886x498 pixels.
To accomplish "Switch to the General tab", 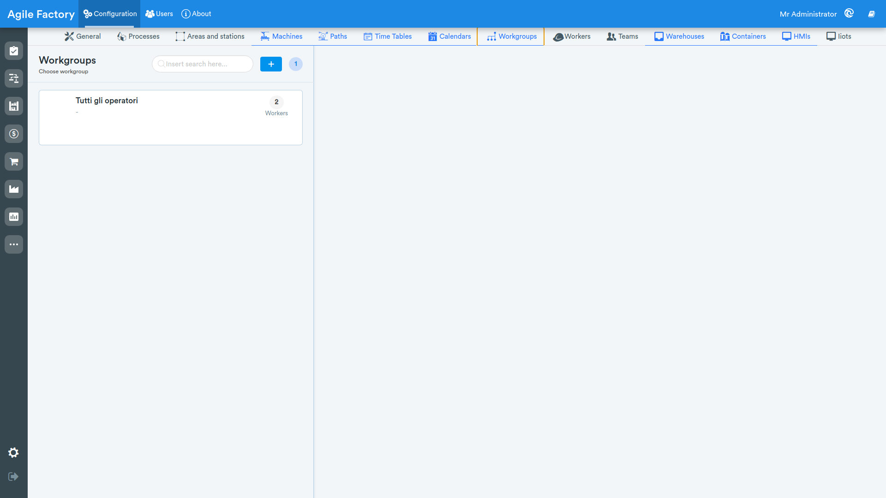I will pyautogui.click(x=83, y=36).
